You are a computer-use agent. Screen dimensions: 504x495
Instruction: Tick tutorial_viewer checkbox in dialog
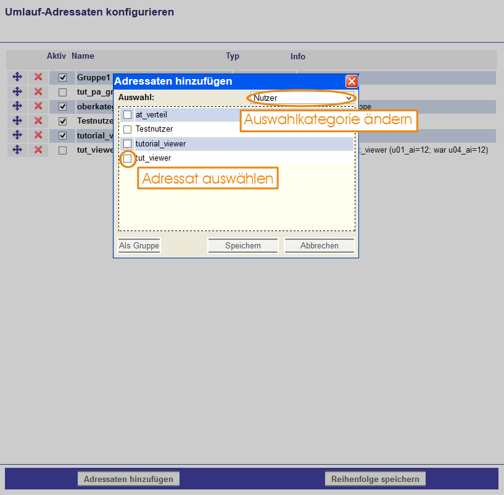pos(128,143)
